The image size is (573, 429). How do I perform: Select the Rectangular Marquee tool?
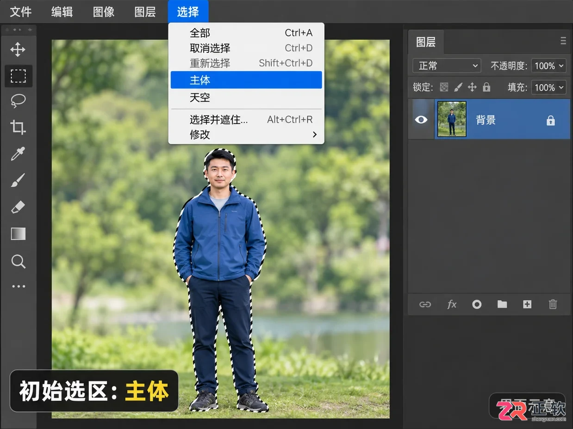[x=19, y=76]
